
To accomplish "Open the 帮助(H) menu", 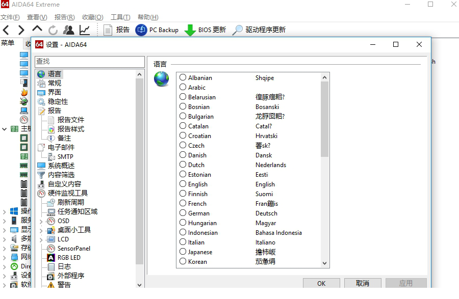I will 147,17.
